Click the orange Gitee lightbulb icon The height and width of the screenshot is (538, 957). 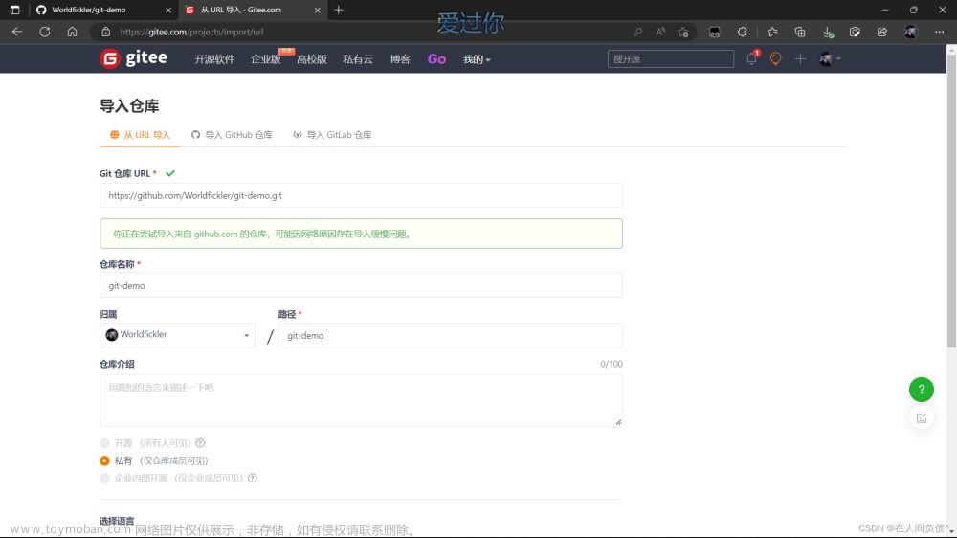point(776,58)
